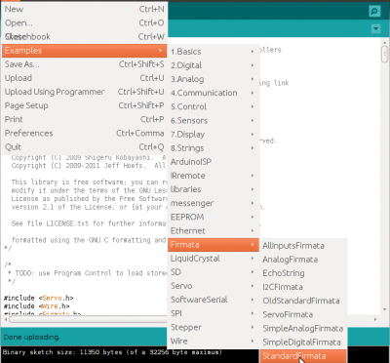Expand the SPI examples submenu
Image resolution: width=390 pixels, height=363 pixels.
click(x=214, y=313)
